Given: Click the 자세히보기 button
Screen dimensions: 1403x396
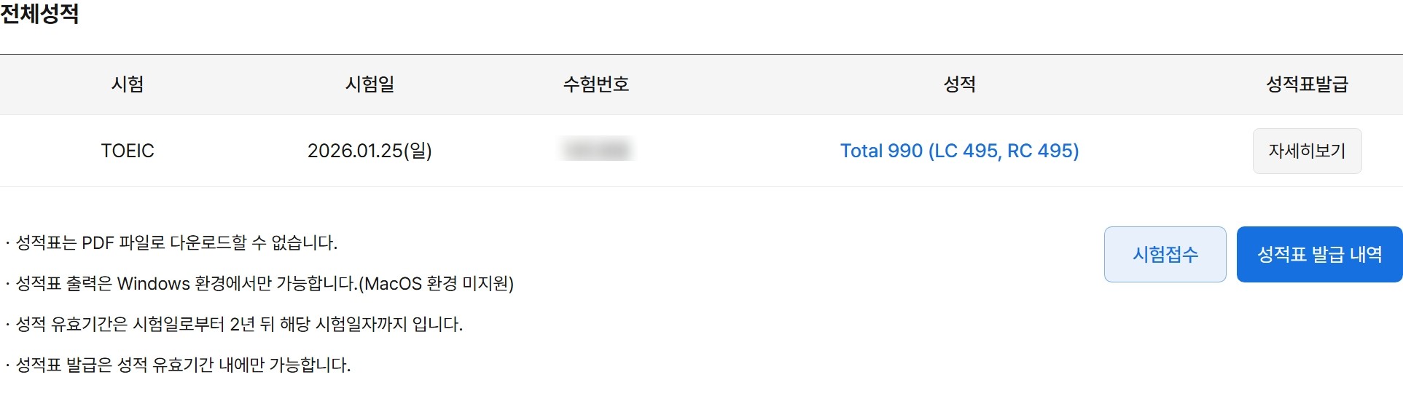Looking at the screenshot, I should pyautogui.click(x=1307, y=151).
